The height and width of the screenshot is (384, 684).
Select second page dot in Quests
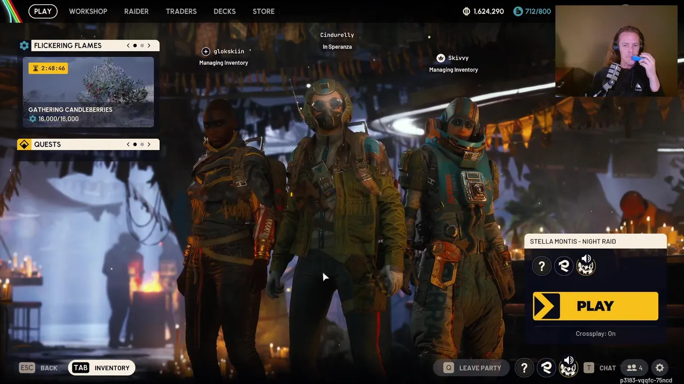coord(142,145)
